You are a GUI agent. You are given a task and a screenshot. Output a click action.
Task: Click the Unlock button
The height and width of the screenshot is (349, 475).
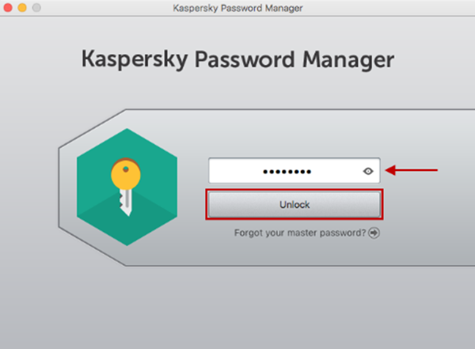pyautogui.click(x=294, y=204)
